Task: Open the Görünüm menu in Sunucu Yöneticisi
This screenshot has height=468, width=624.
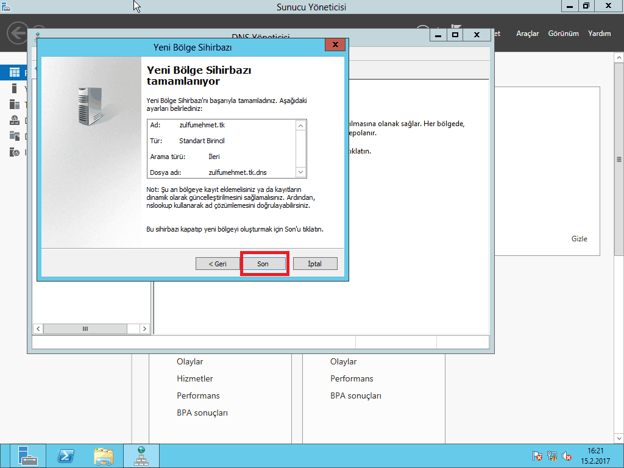Action: pyautogui.click(x=563, y=34)
